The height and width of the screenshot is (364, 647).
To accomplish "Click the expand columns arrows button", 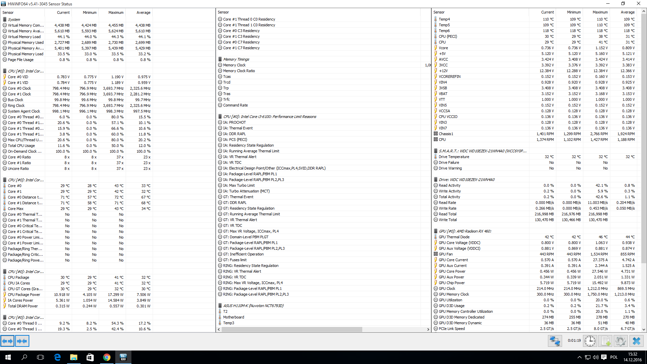I will [7, 341].
